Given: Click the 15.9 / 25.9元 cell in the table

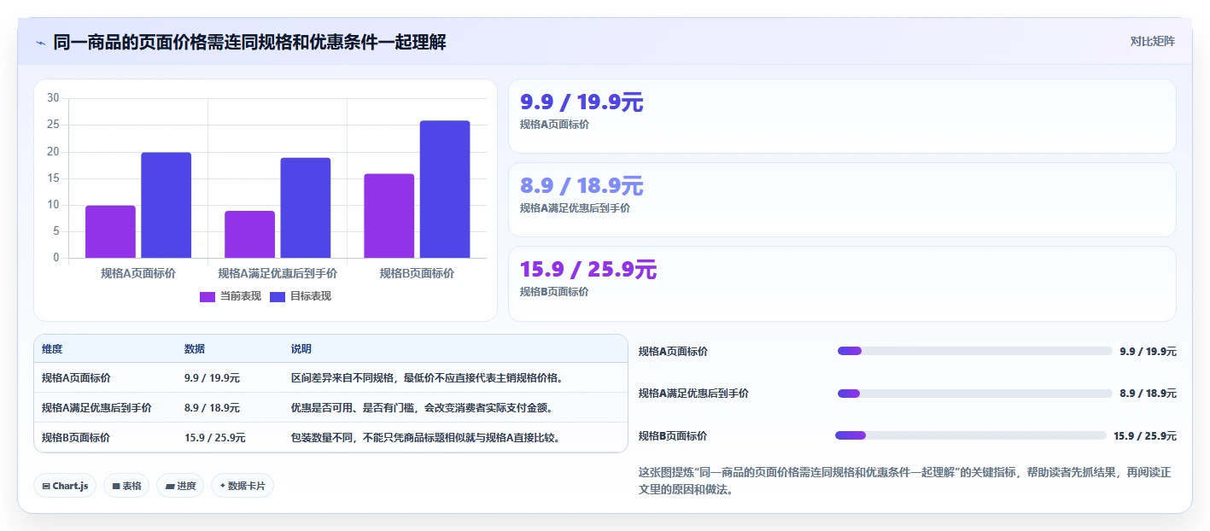Looking at the screenshot, I should (x=215, y=437).
